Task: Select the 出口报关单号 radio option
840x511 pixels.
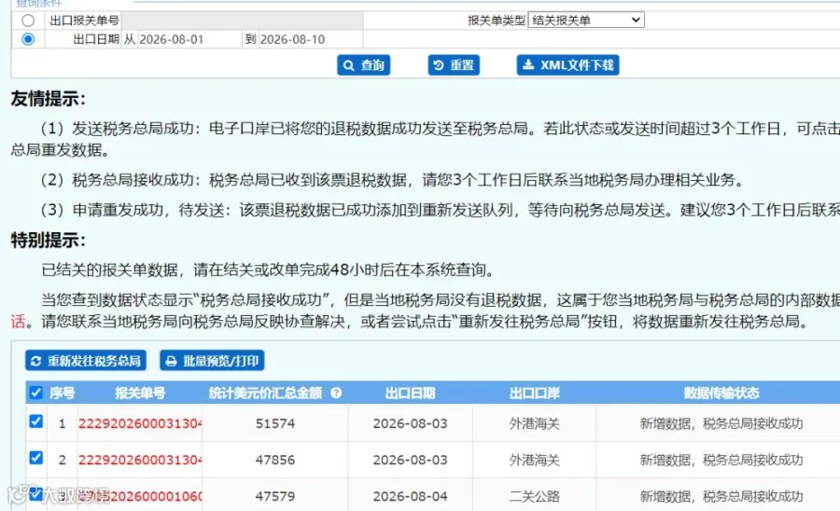Action: pyautogui.click(x=28, y=21)
